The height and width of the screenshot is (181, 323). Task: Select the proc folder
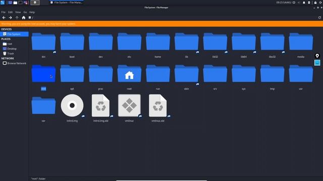click(101, 74)
